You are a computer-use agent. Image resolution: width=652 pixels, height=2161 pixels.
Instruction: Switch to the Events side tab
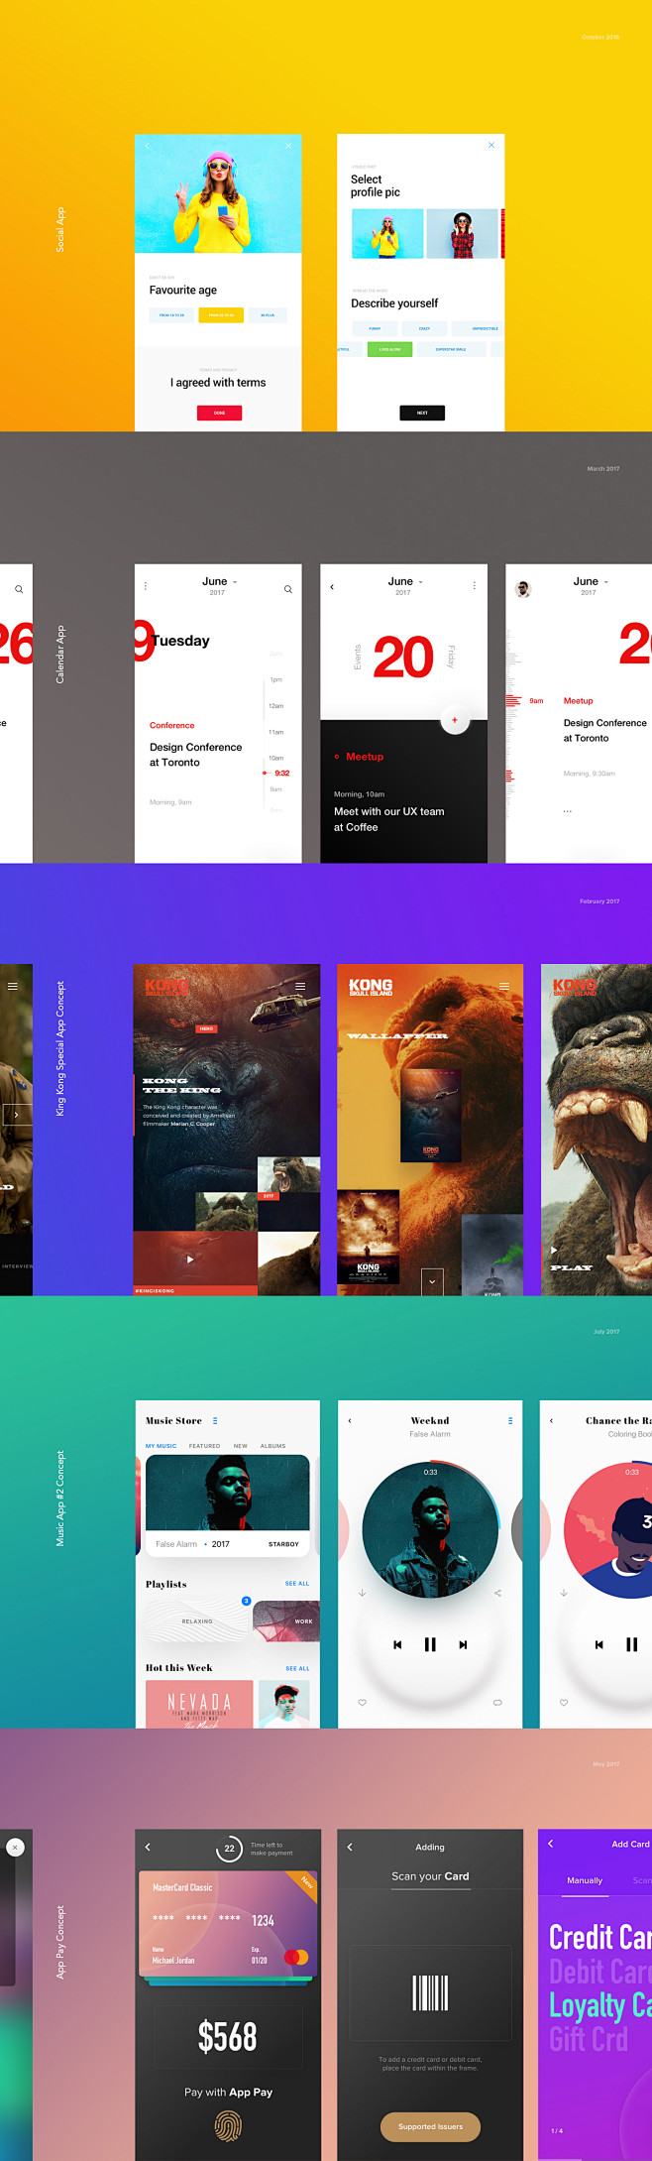[x=358, y=658]
